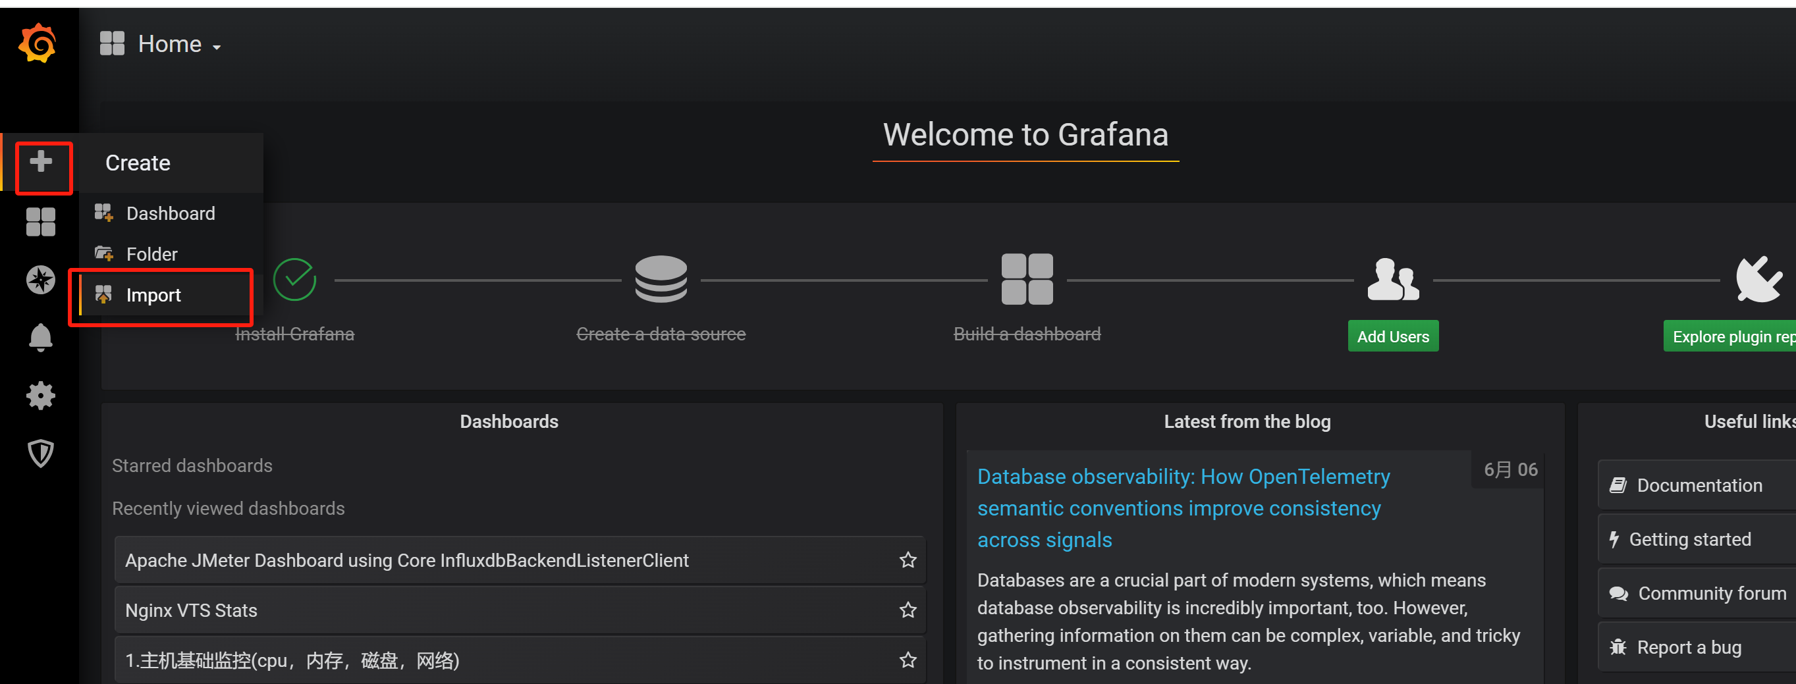Click the dashboard grid icon beside Home
This screenshot has width=1796, height=684.
(111, 43)
